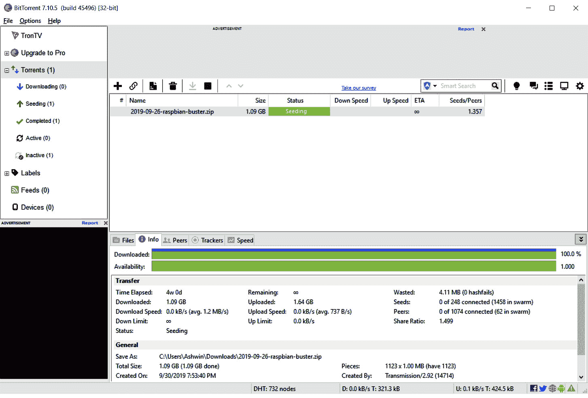
Task: Open the chat messages icon
Action: point(533,86)
